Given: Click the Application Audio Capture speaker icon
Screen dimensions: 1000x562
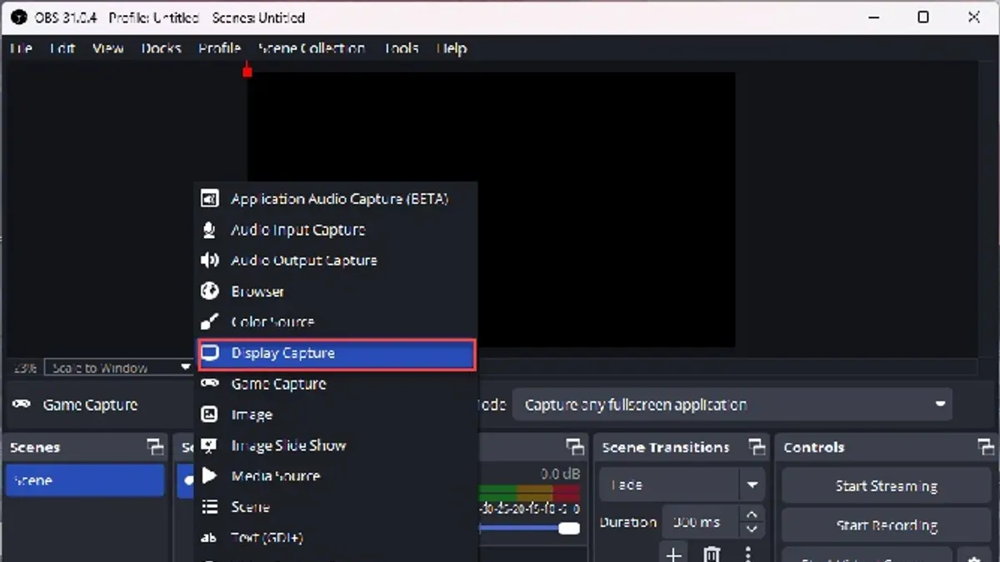Looking at the screenshot, I should 210,199.
